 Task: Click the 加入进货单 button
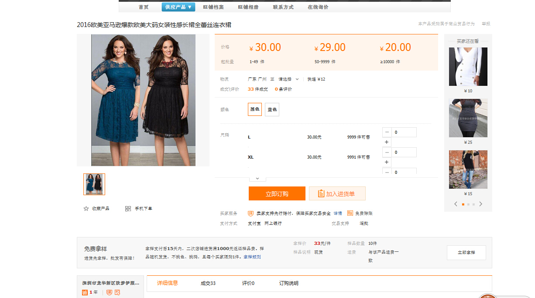click(337, 194)
